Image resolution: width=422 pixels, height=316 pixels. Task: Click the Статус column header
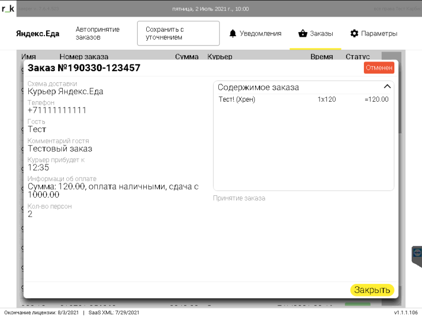tap(358, 56)
